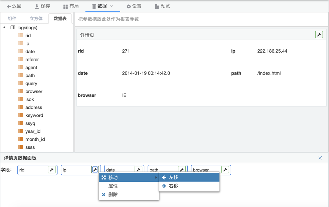Click the 预览 preview button

[x=162, y=6]
